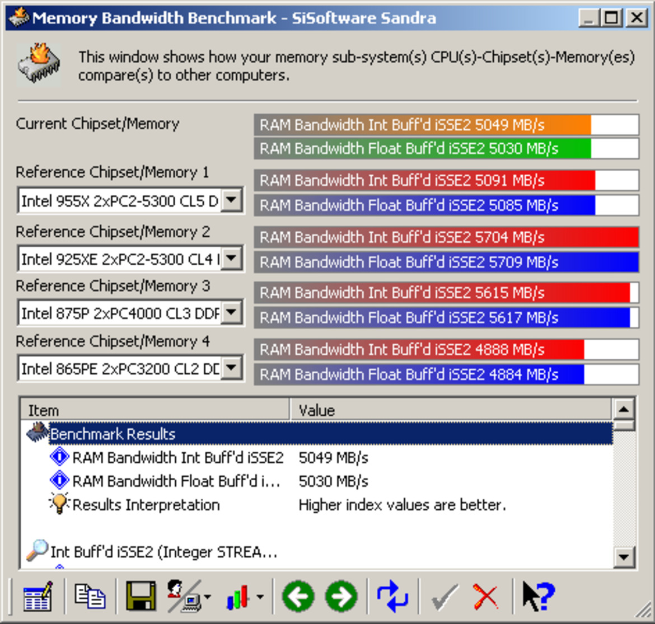Activate the What's This help cursor icon
Screen dimensions: 655x624
coord(538,597)
